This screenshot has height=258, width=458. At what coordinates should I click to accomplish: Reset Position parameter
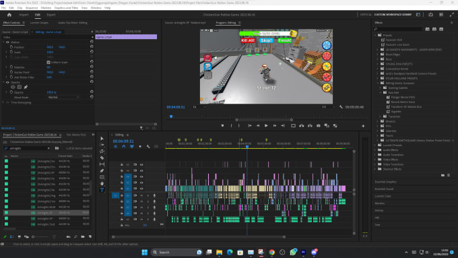[x=92, y=46]
